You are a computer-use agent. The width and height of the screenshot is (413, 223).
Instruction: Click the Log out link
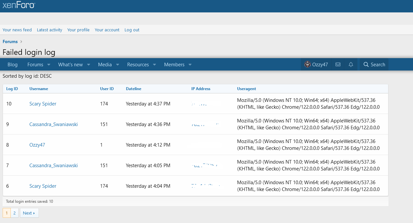tap(132, 30)
